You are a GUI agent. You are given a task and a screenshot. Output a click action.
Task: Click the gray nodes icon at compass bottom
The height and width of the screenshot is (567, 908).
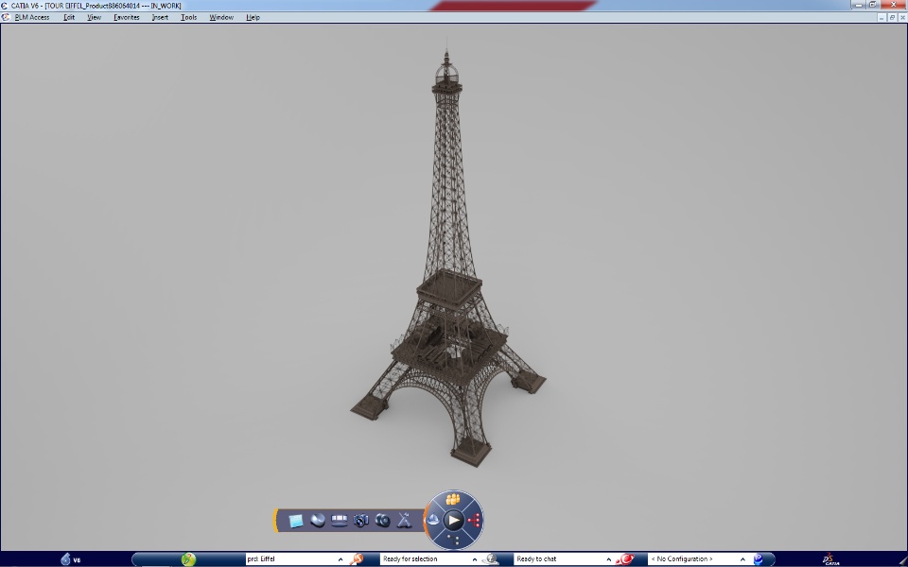pyautogui.click(x=454, y=541)
